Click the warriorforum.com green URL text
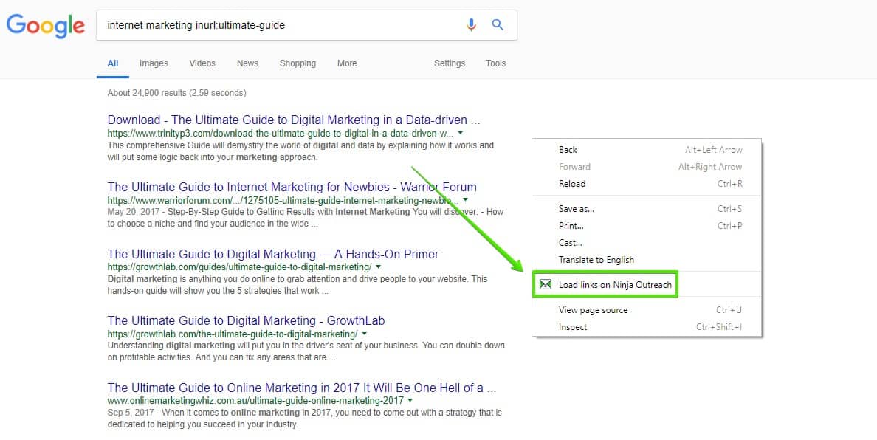Screen dimensions: 877x440 click(x=283, y=200)
